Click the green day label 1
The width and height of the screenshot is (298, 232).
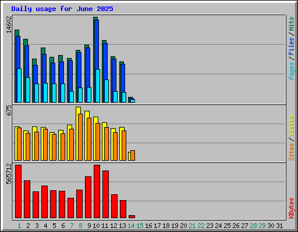pos(19,226)
